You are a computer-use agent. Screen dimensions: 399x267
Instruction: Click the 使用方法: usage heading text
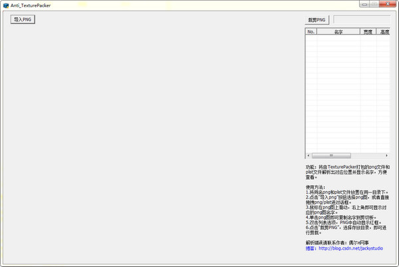click(x=315, y=187)
